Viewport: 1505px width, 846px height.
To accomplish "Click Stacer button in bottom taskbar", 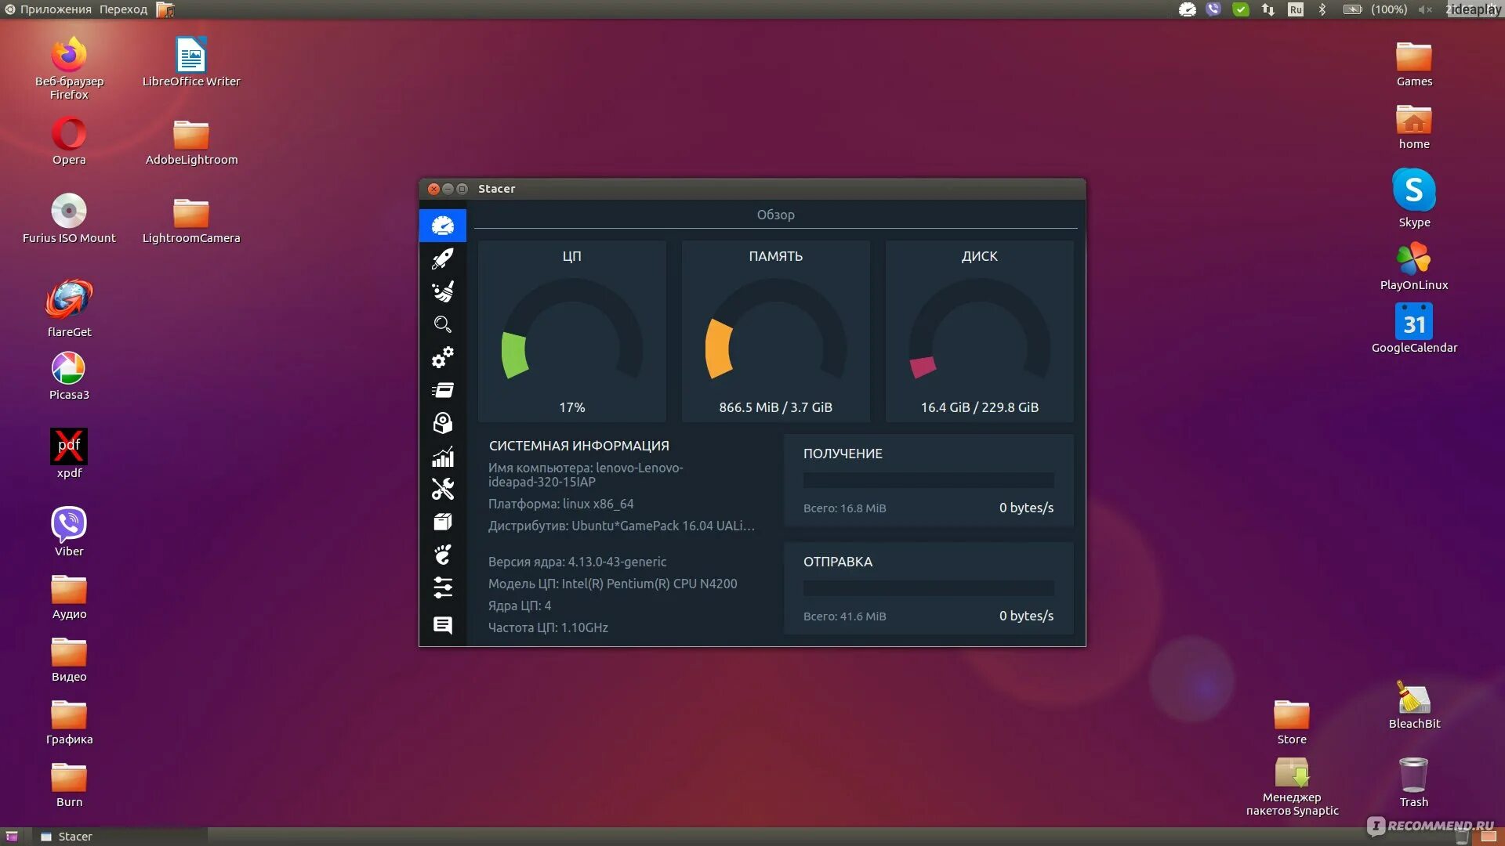I will pos(74,837).
